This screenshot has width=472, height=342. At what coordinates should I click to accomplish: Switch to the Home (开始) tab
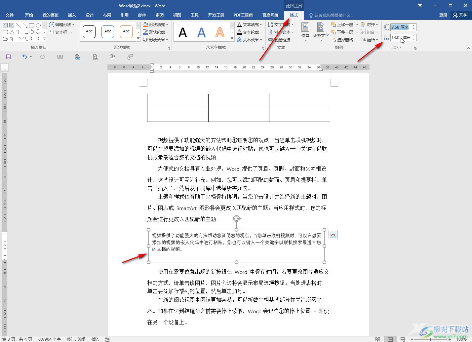point(29,15)
